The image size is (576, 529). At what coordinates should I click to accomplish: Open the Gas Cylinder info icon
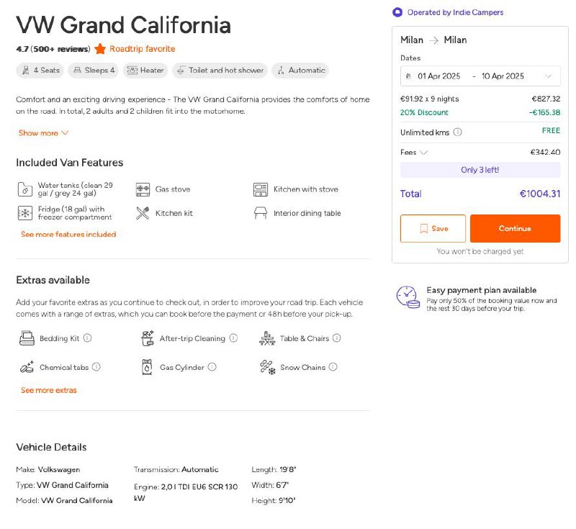pos(212,367)
